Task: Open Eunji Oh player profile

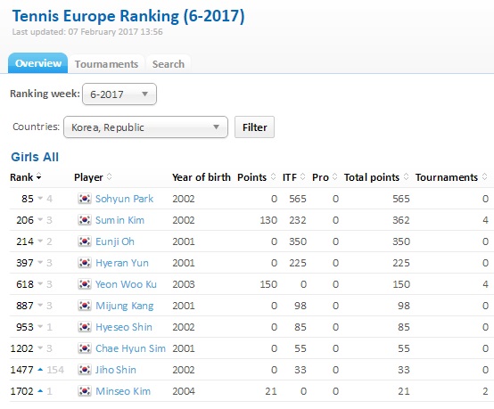Action: tap(115, 241)
